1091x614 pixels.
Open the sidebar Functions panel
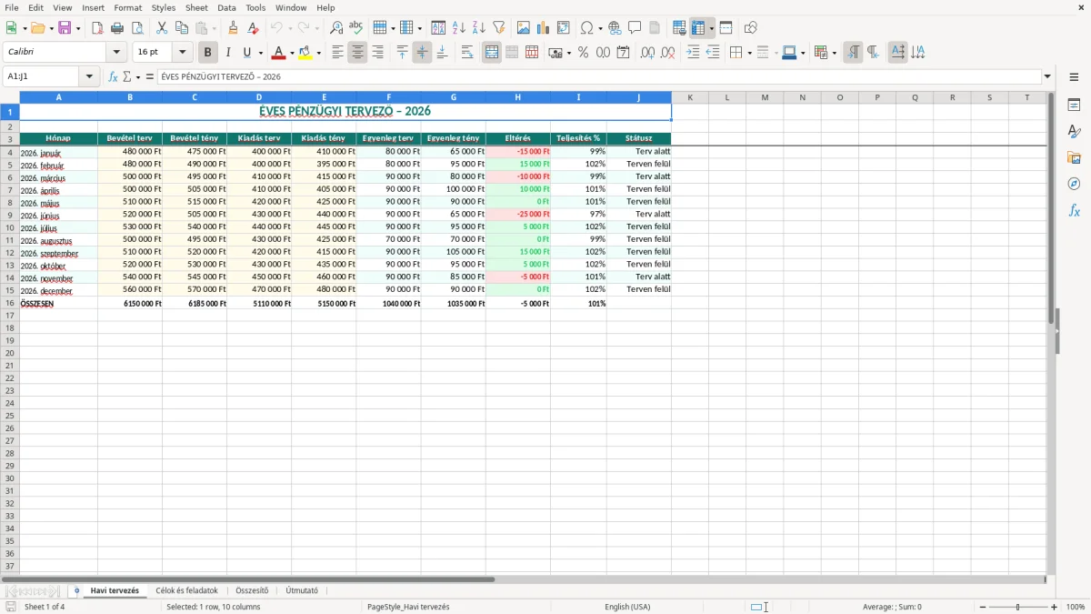pyautogui.click(x=1074, y=210)
